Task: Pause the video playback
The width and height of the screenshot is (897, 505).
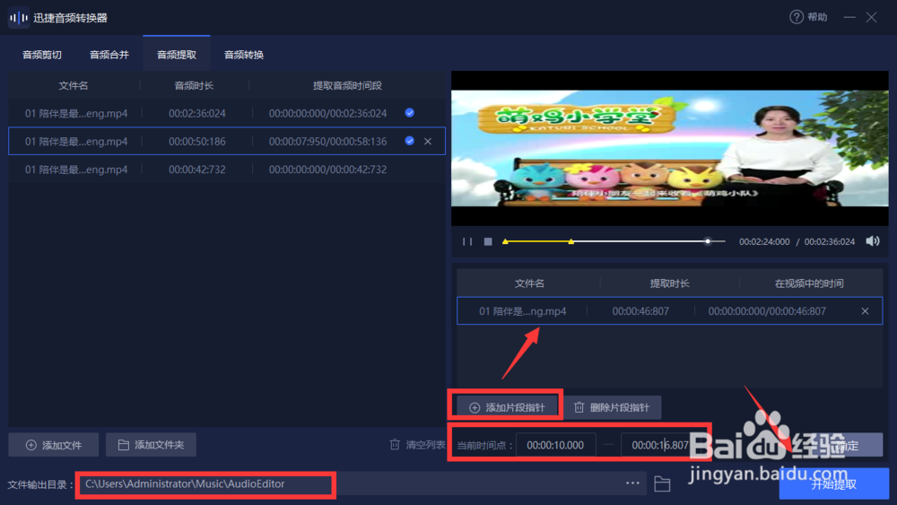Action: (x=467, y=241)
